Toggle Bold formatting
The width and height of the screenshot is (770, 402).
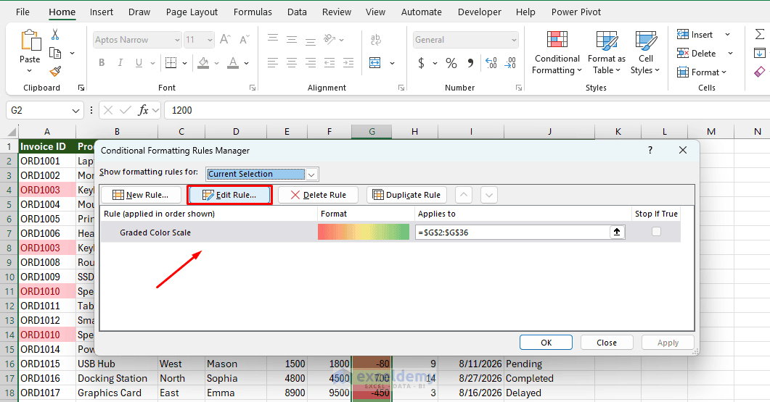click(102, 63)
